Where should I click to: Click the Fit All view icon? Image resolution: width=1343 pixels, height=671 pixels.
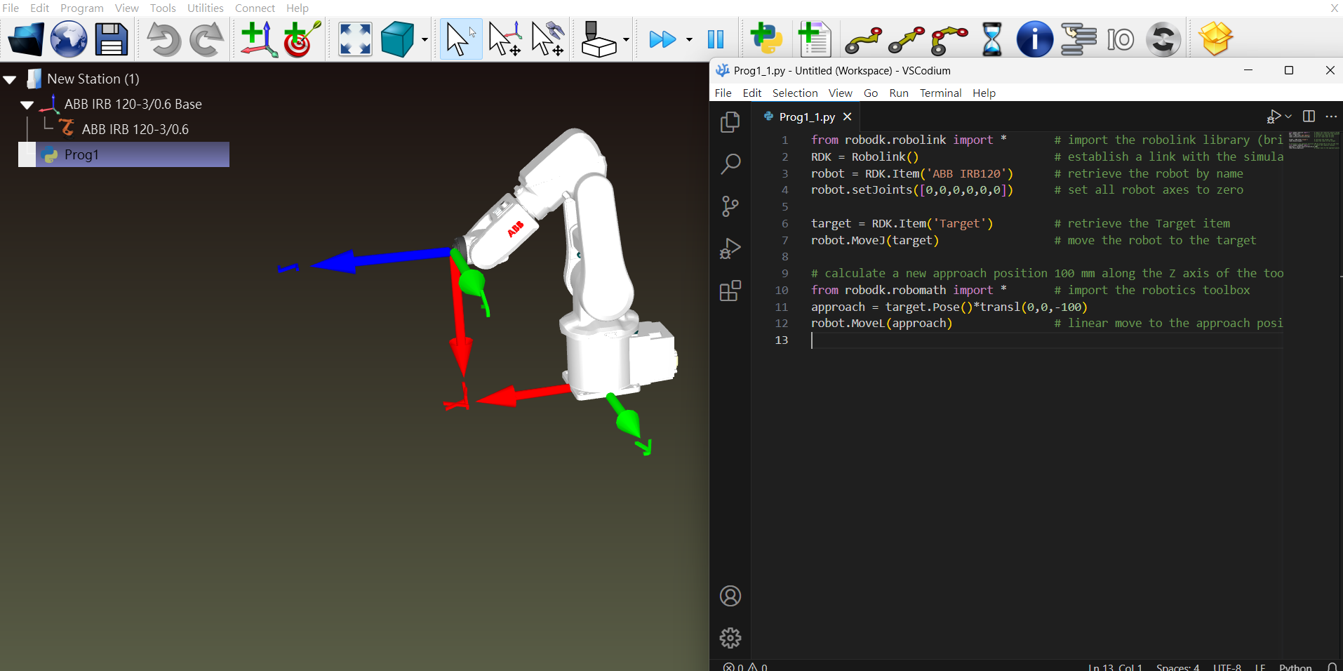(355, 39)
